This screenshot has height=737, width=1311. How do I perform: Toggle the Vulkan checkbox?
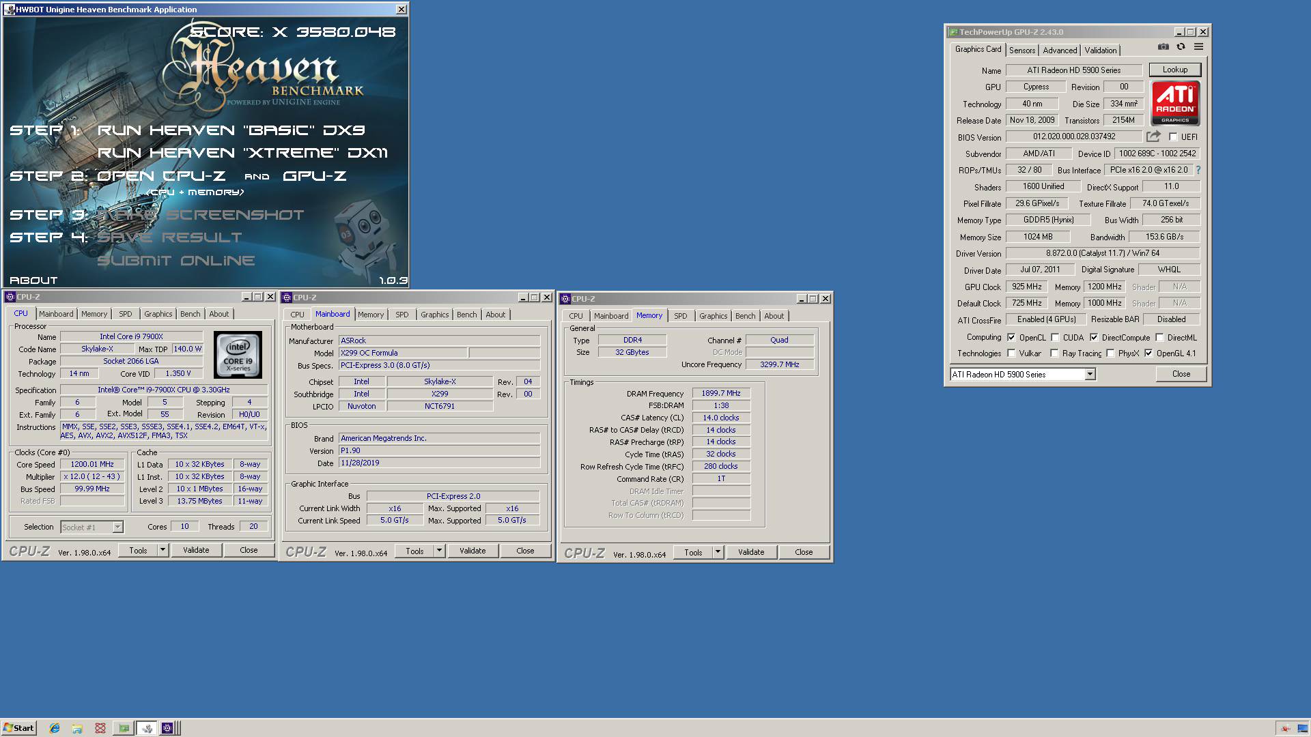coord(1011,353)
